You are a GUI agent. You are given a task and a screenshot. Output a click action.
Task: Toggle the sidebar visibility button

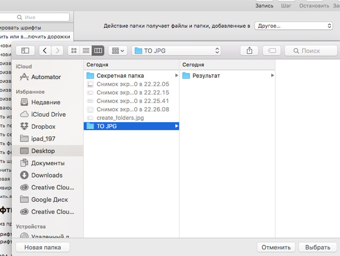click(25, 51)
